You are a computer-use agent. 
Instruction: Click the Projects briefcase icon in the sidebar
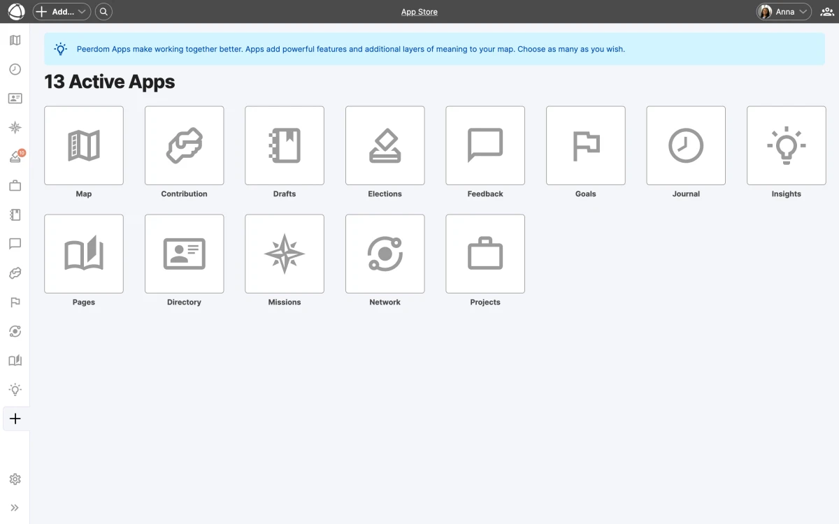(15, 185)
